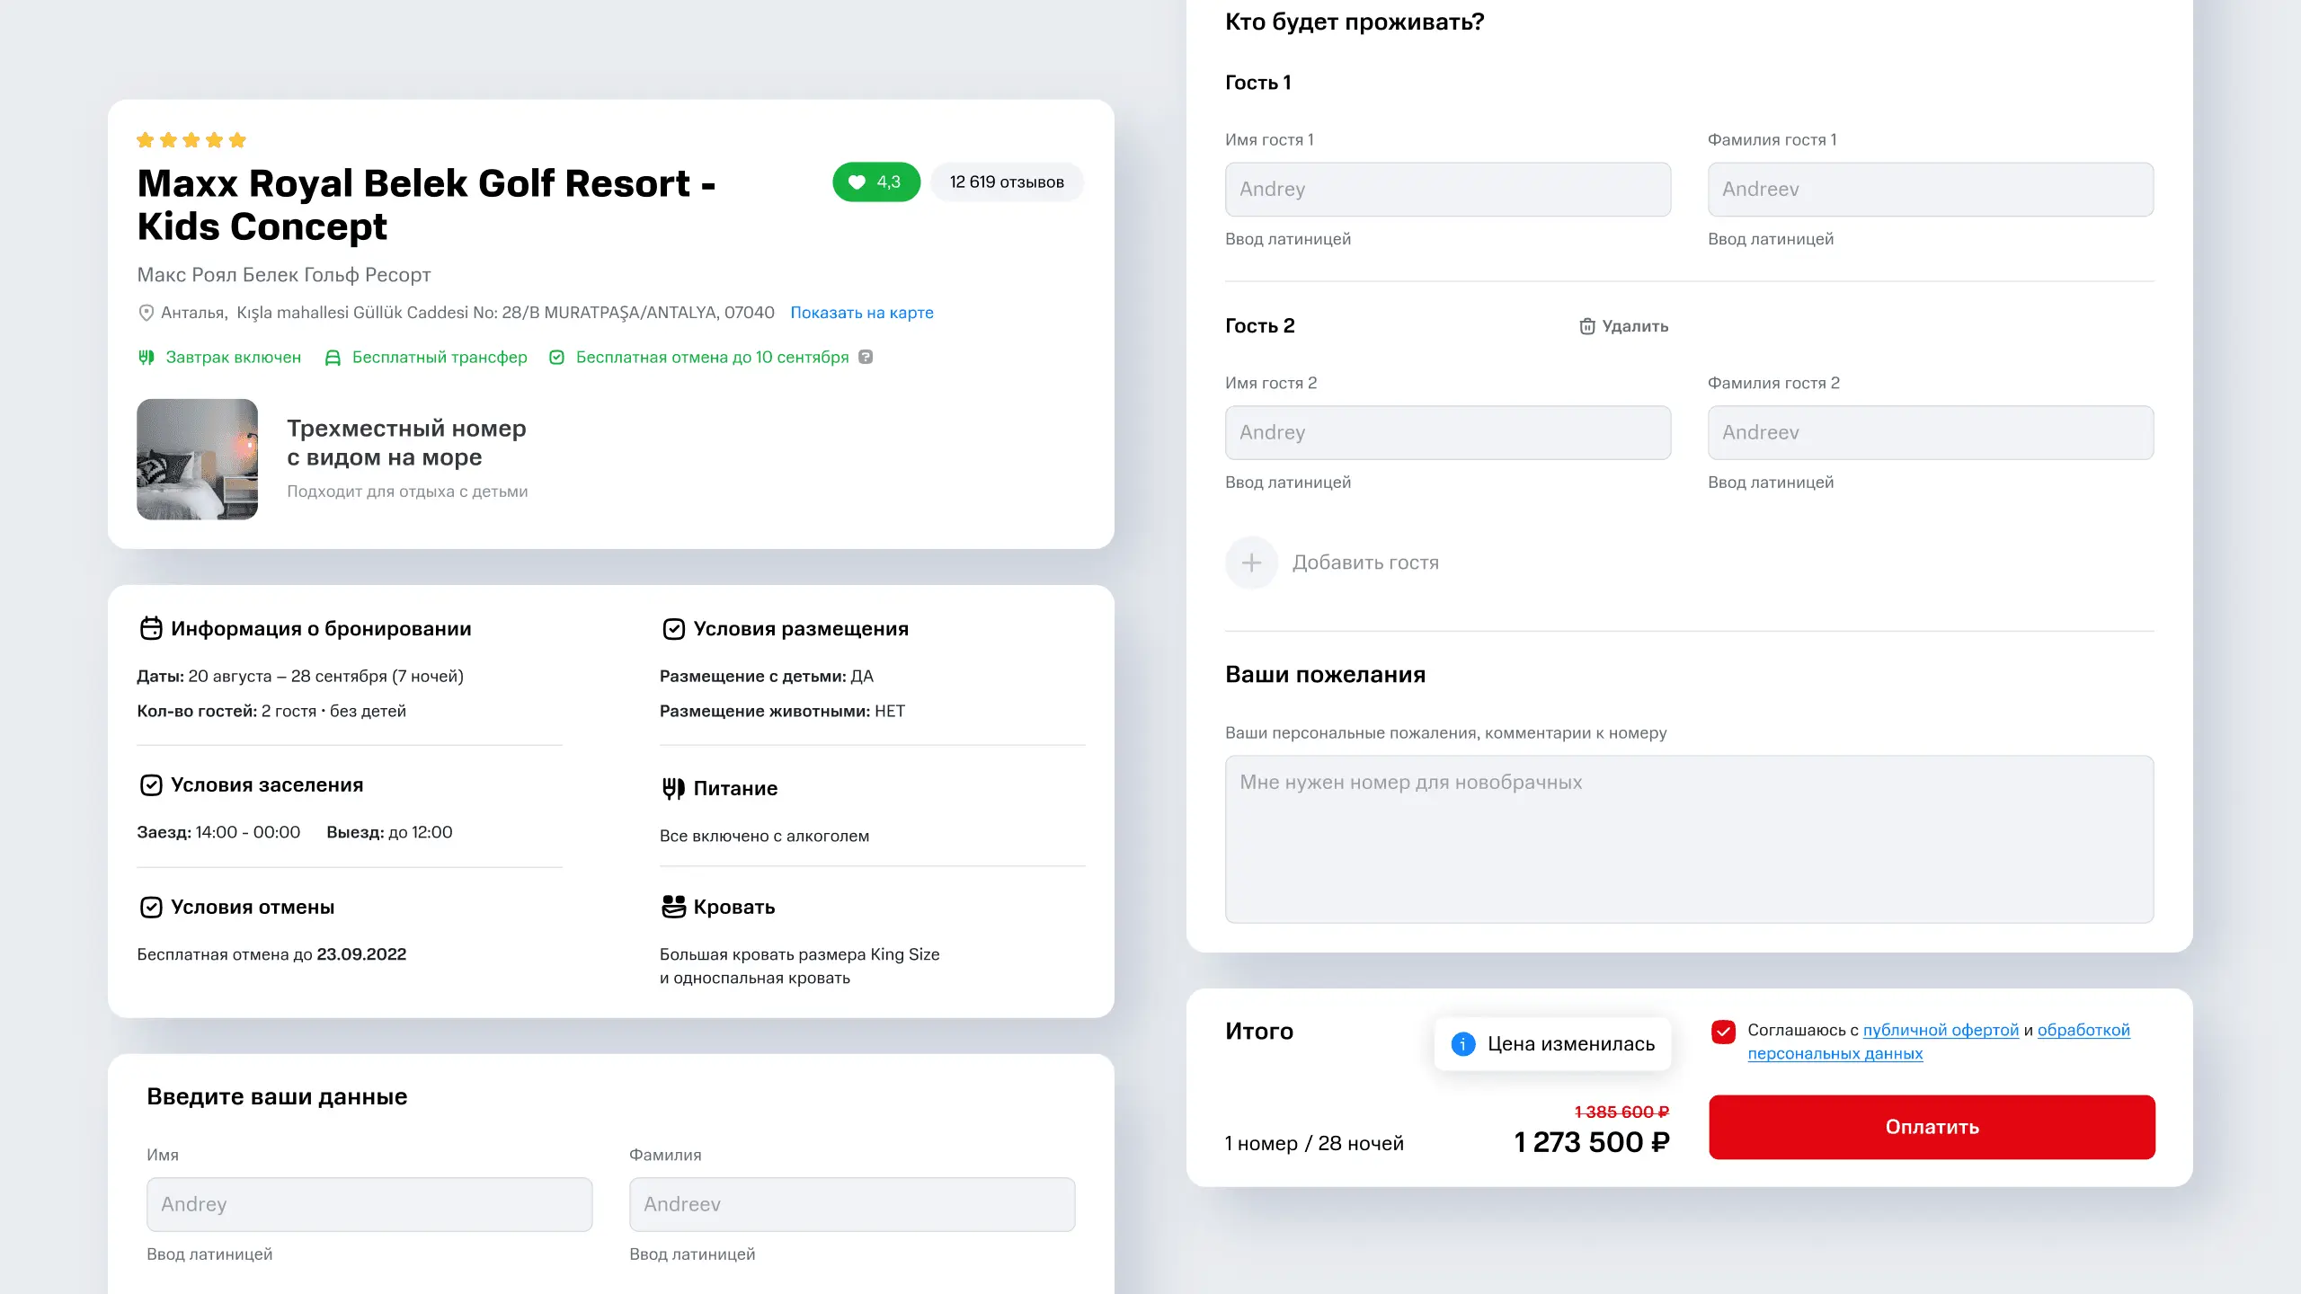This screenshot has height=1294, width=2301.
Task: Focus the Фамилия гостя 1 input field
Action: [1931, 190]
